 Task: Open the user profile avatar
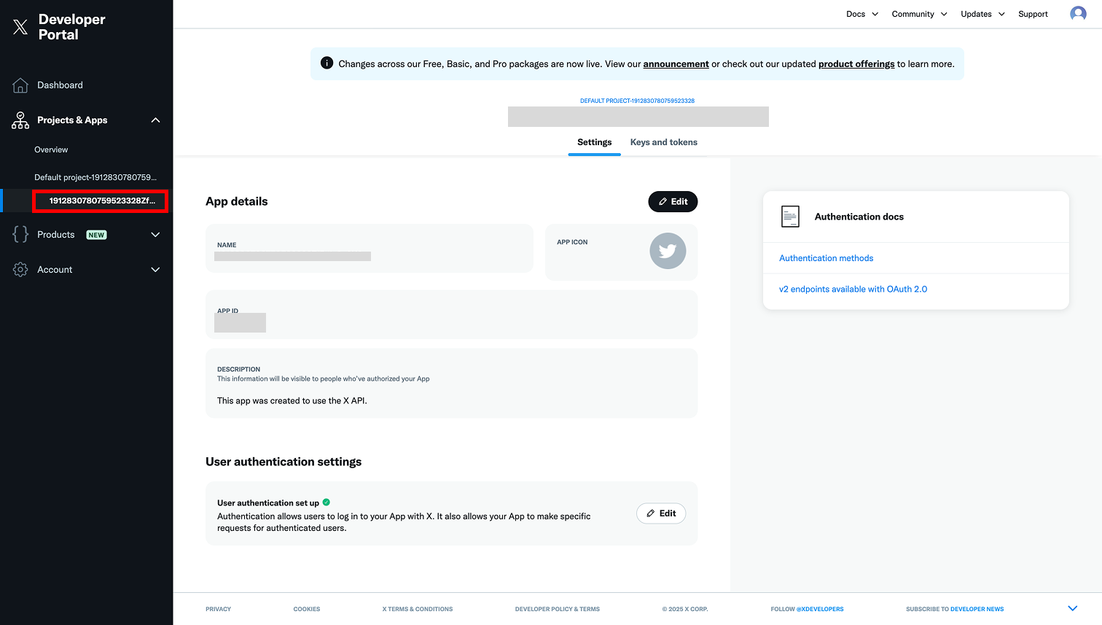[x=1078, y=14]
